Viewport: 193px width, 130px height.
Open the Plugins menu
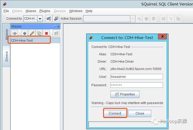(x=45, y=11)
